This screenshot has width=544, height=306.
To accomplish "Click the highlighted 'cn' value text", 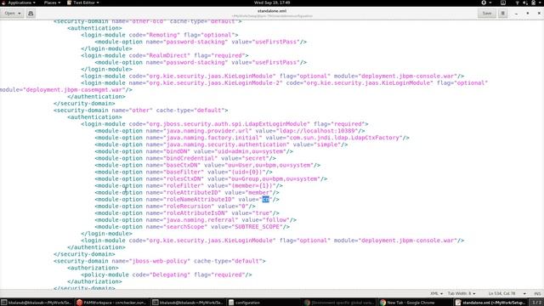I will [265, 199].
